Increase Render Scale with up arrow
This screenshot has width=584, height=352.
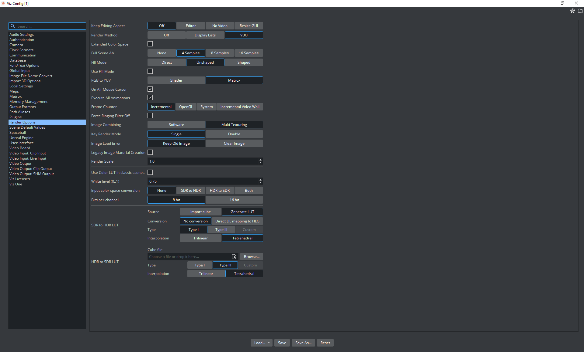260,160
